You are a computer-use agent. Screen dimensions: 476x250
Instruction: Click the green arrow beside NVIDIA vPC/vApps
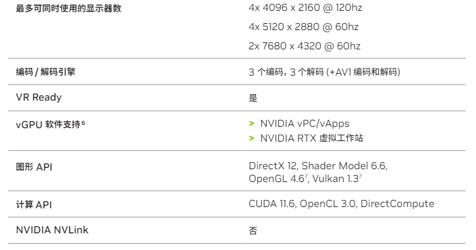click(x=251, y=124)
